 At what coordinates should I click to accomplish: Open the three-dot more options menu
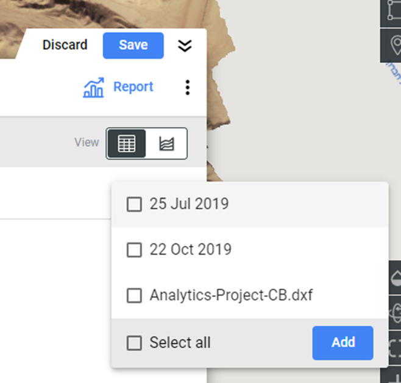(188, 88)
